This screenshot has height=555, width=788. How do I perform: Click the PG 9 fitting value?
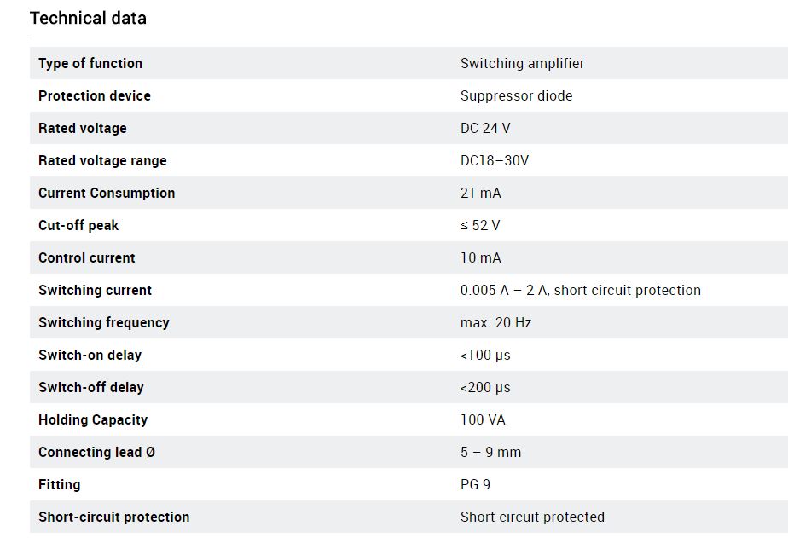pyautogui.click(x=475, y=485)
